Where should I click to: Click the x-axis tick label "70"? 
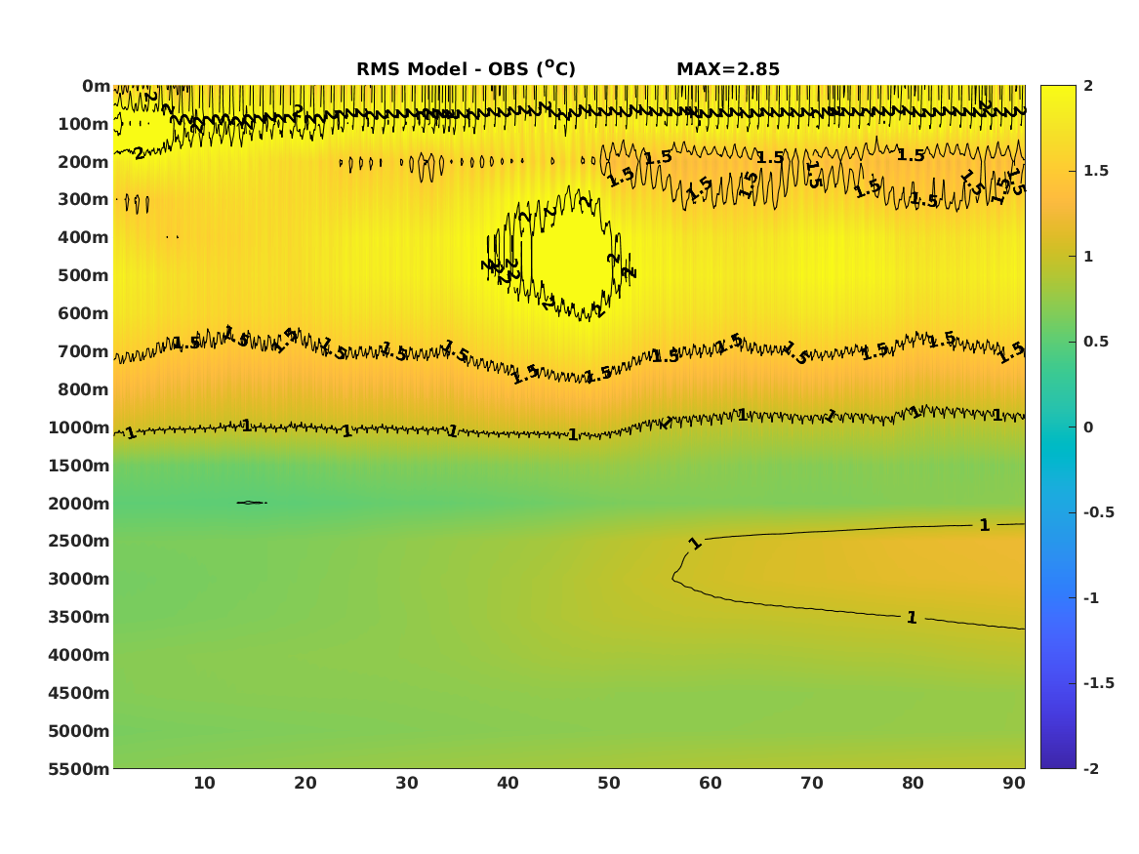811,783
